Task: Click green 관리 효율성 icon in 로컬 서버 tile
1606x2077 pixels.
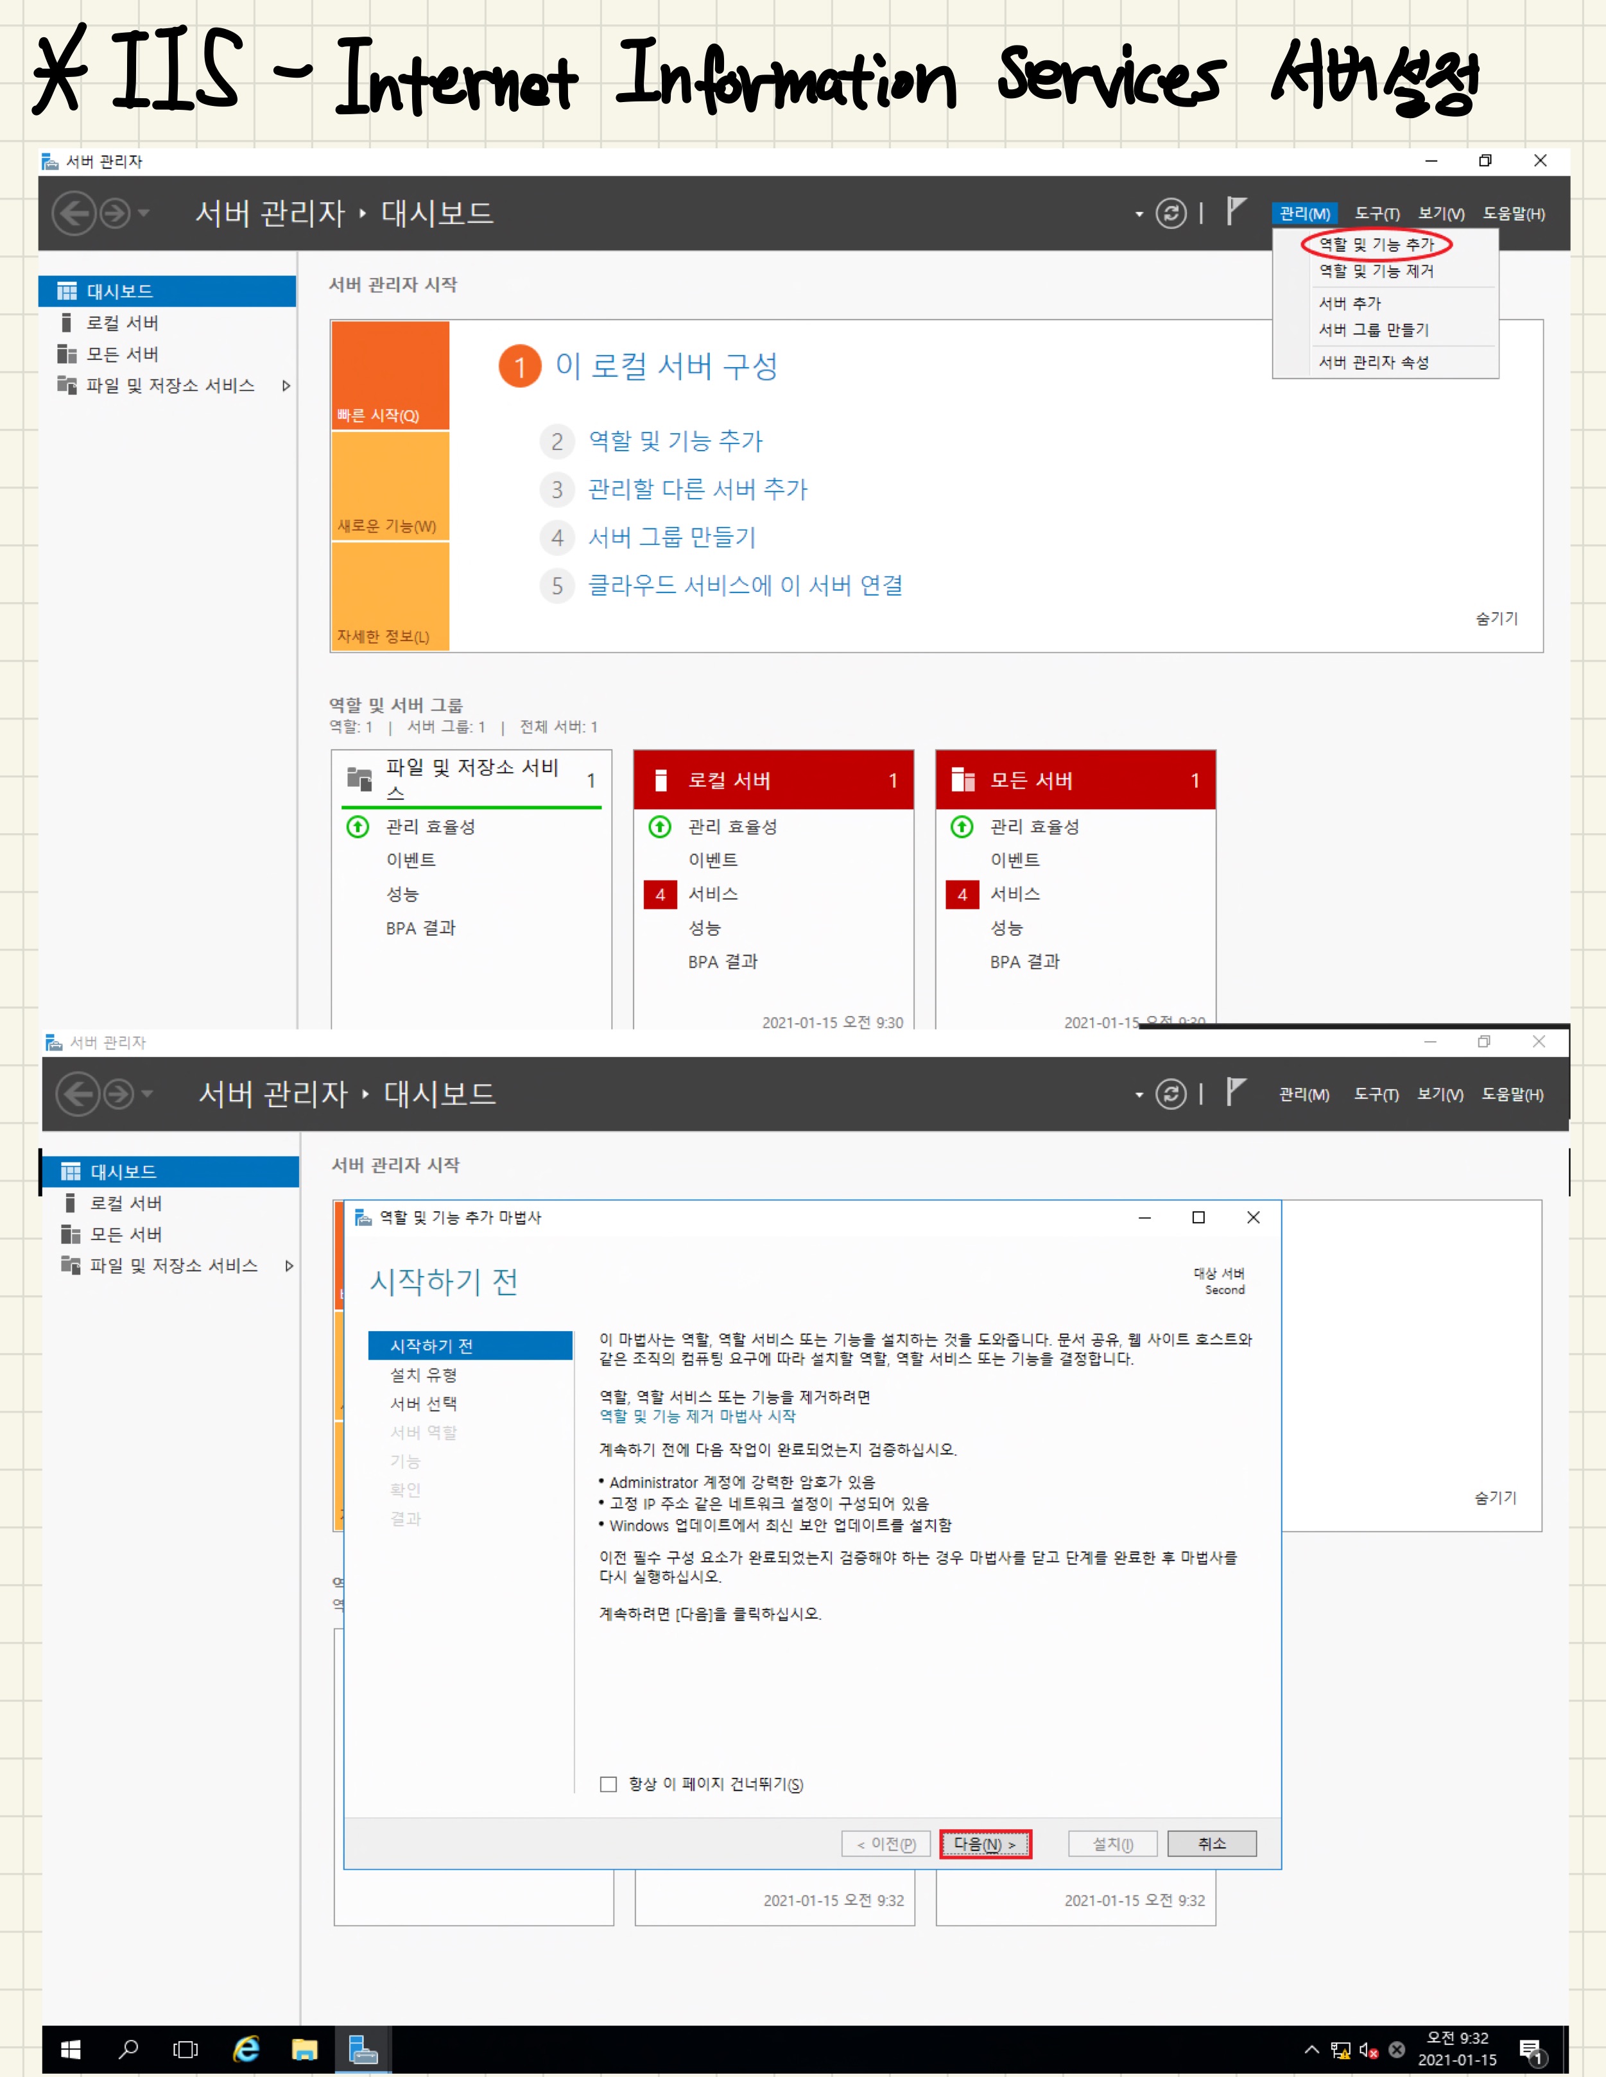Action: 660,827
